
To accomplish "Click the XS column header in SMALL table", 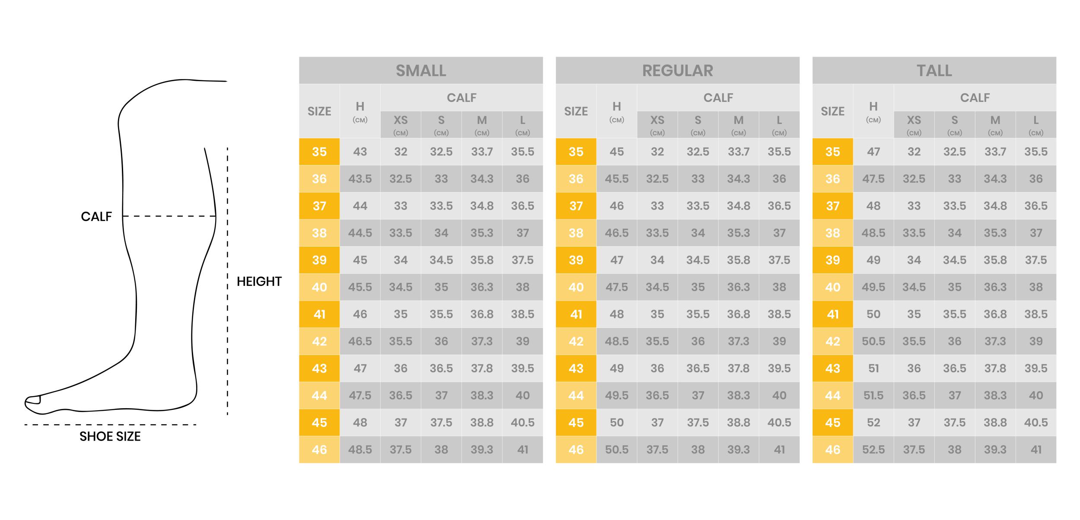I will pos(400,125).
